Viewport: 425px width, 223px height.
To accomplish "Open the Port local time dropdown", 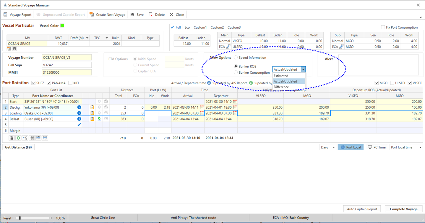I will [406, 147].
